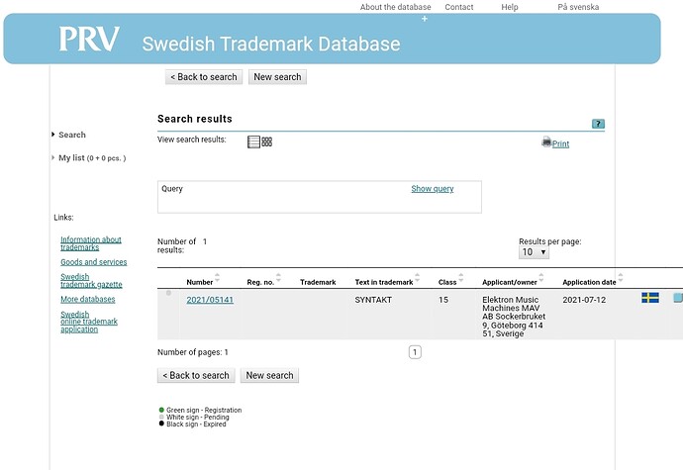Click the Elektron Music Machines applicant cell
The height and width of the screenshot is (470, 683).
point(514,317)
